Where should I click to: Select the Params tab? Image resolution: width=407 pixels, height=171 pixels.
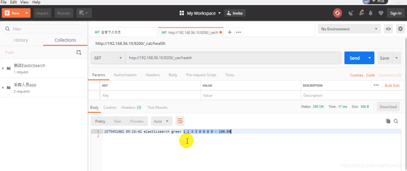pyautogui.click(x=98, y=75)
